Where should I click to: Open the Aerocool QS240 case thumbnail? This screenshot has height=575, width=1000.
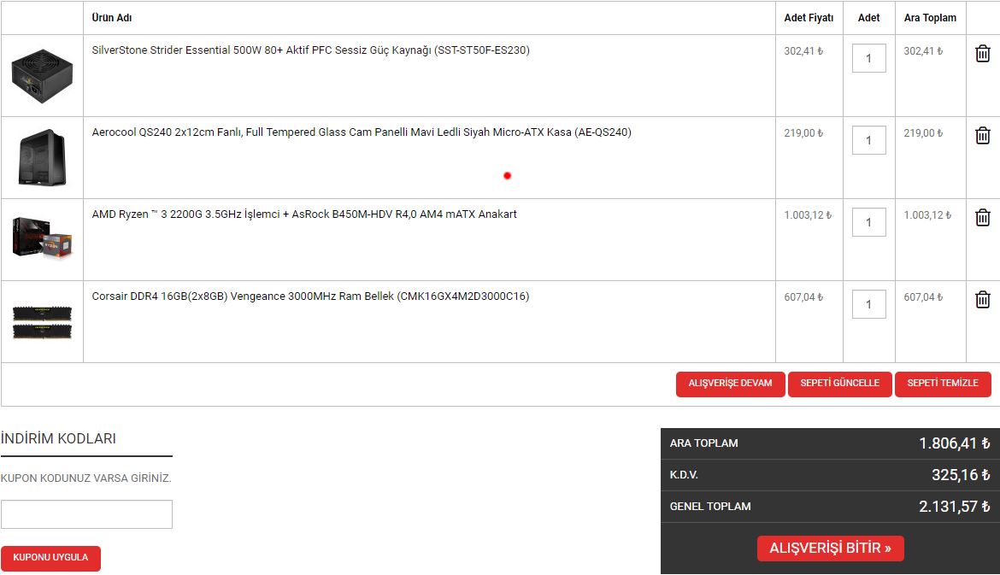coord(42,157)
